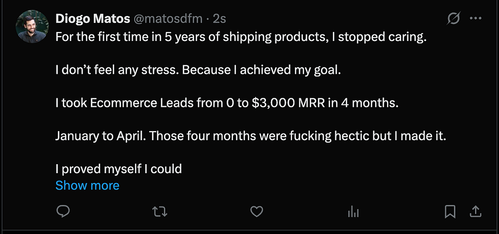Image resolution: width=499 pixels, height=234 pixels.
Task: Bookmark this tweet by Diogo Matos
Action: pos(450,212)
